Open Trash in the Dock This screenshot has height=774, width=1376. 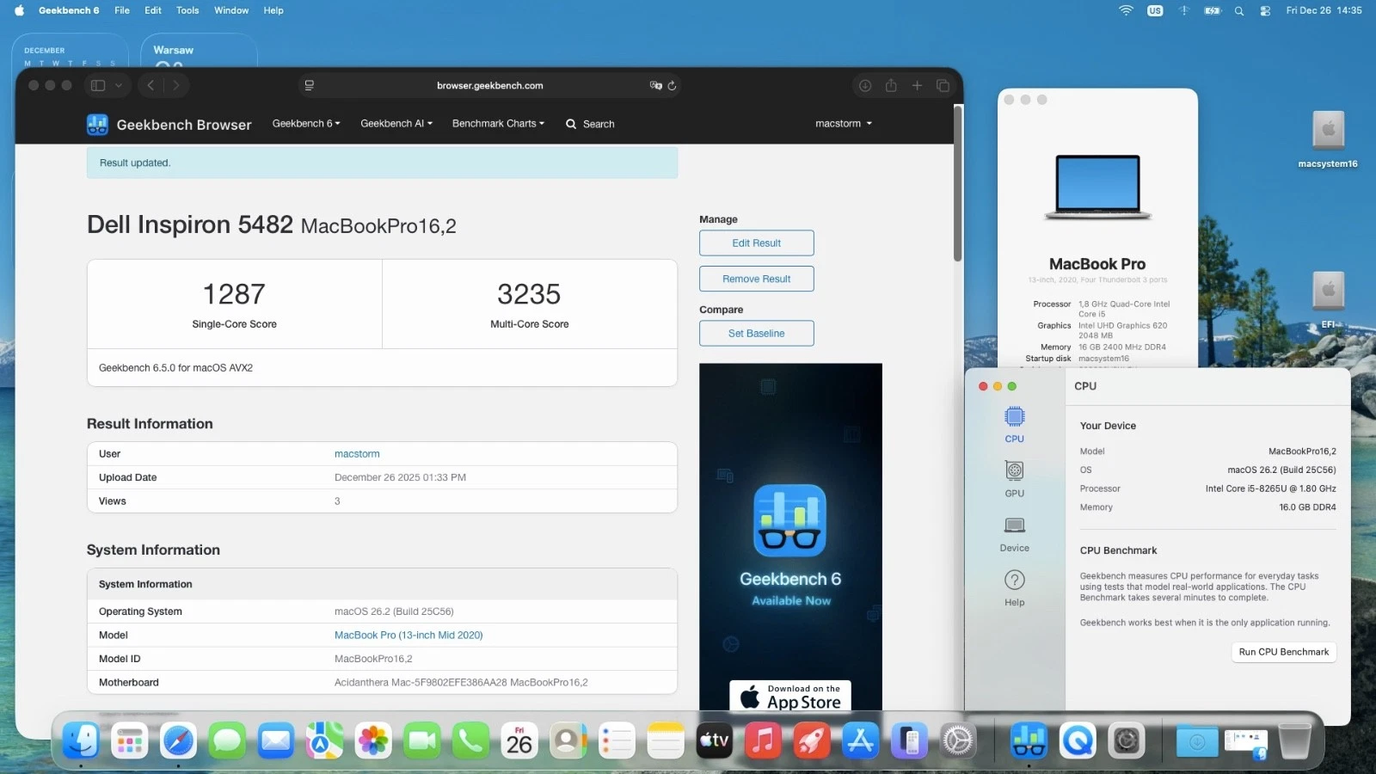[x=1294, y=740]
